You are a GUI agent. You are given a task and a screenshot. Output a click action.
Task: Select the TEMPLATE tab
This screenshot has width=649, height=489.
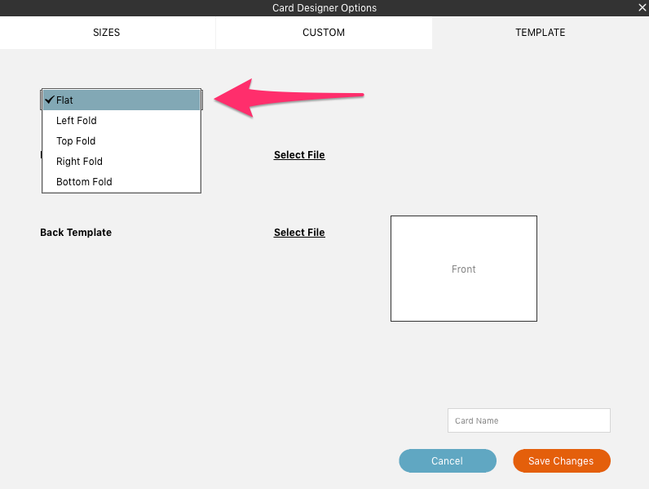click(x=540, y=33)
